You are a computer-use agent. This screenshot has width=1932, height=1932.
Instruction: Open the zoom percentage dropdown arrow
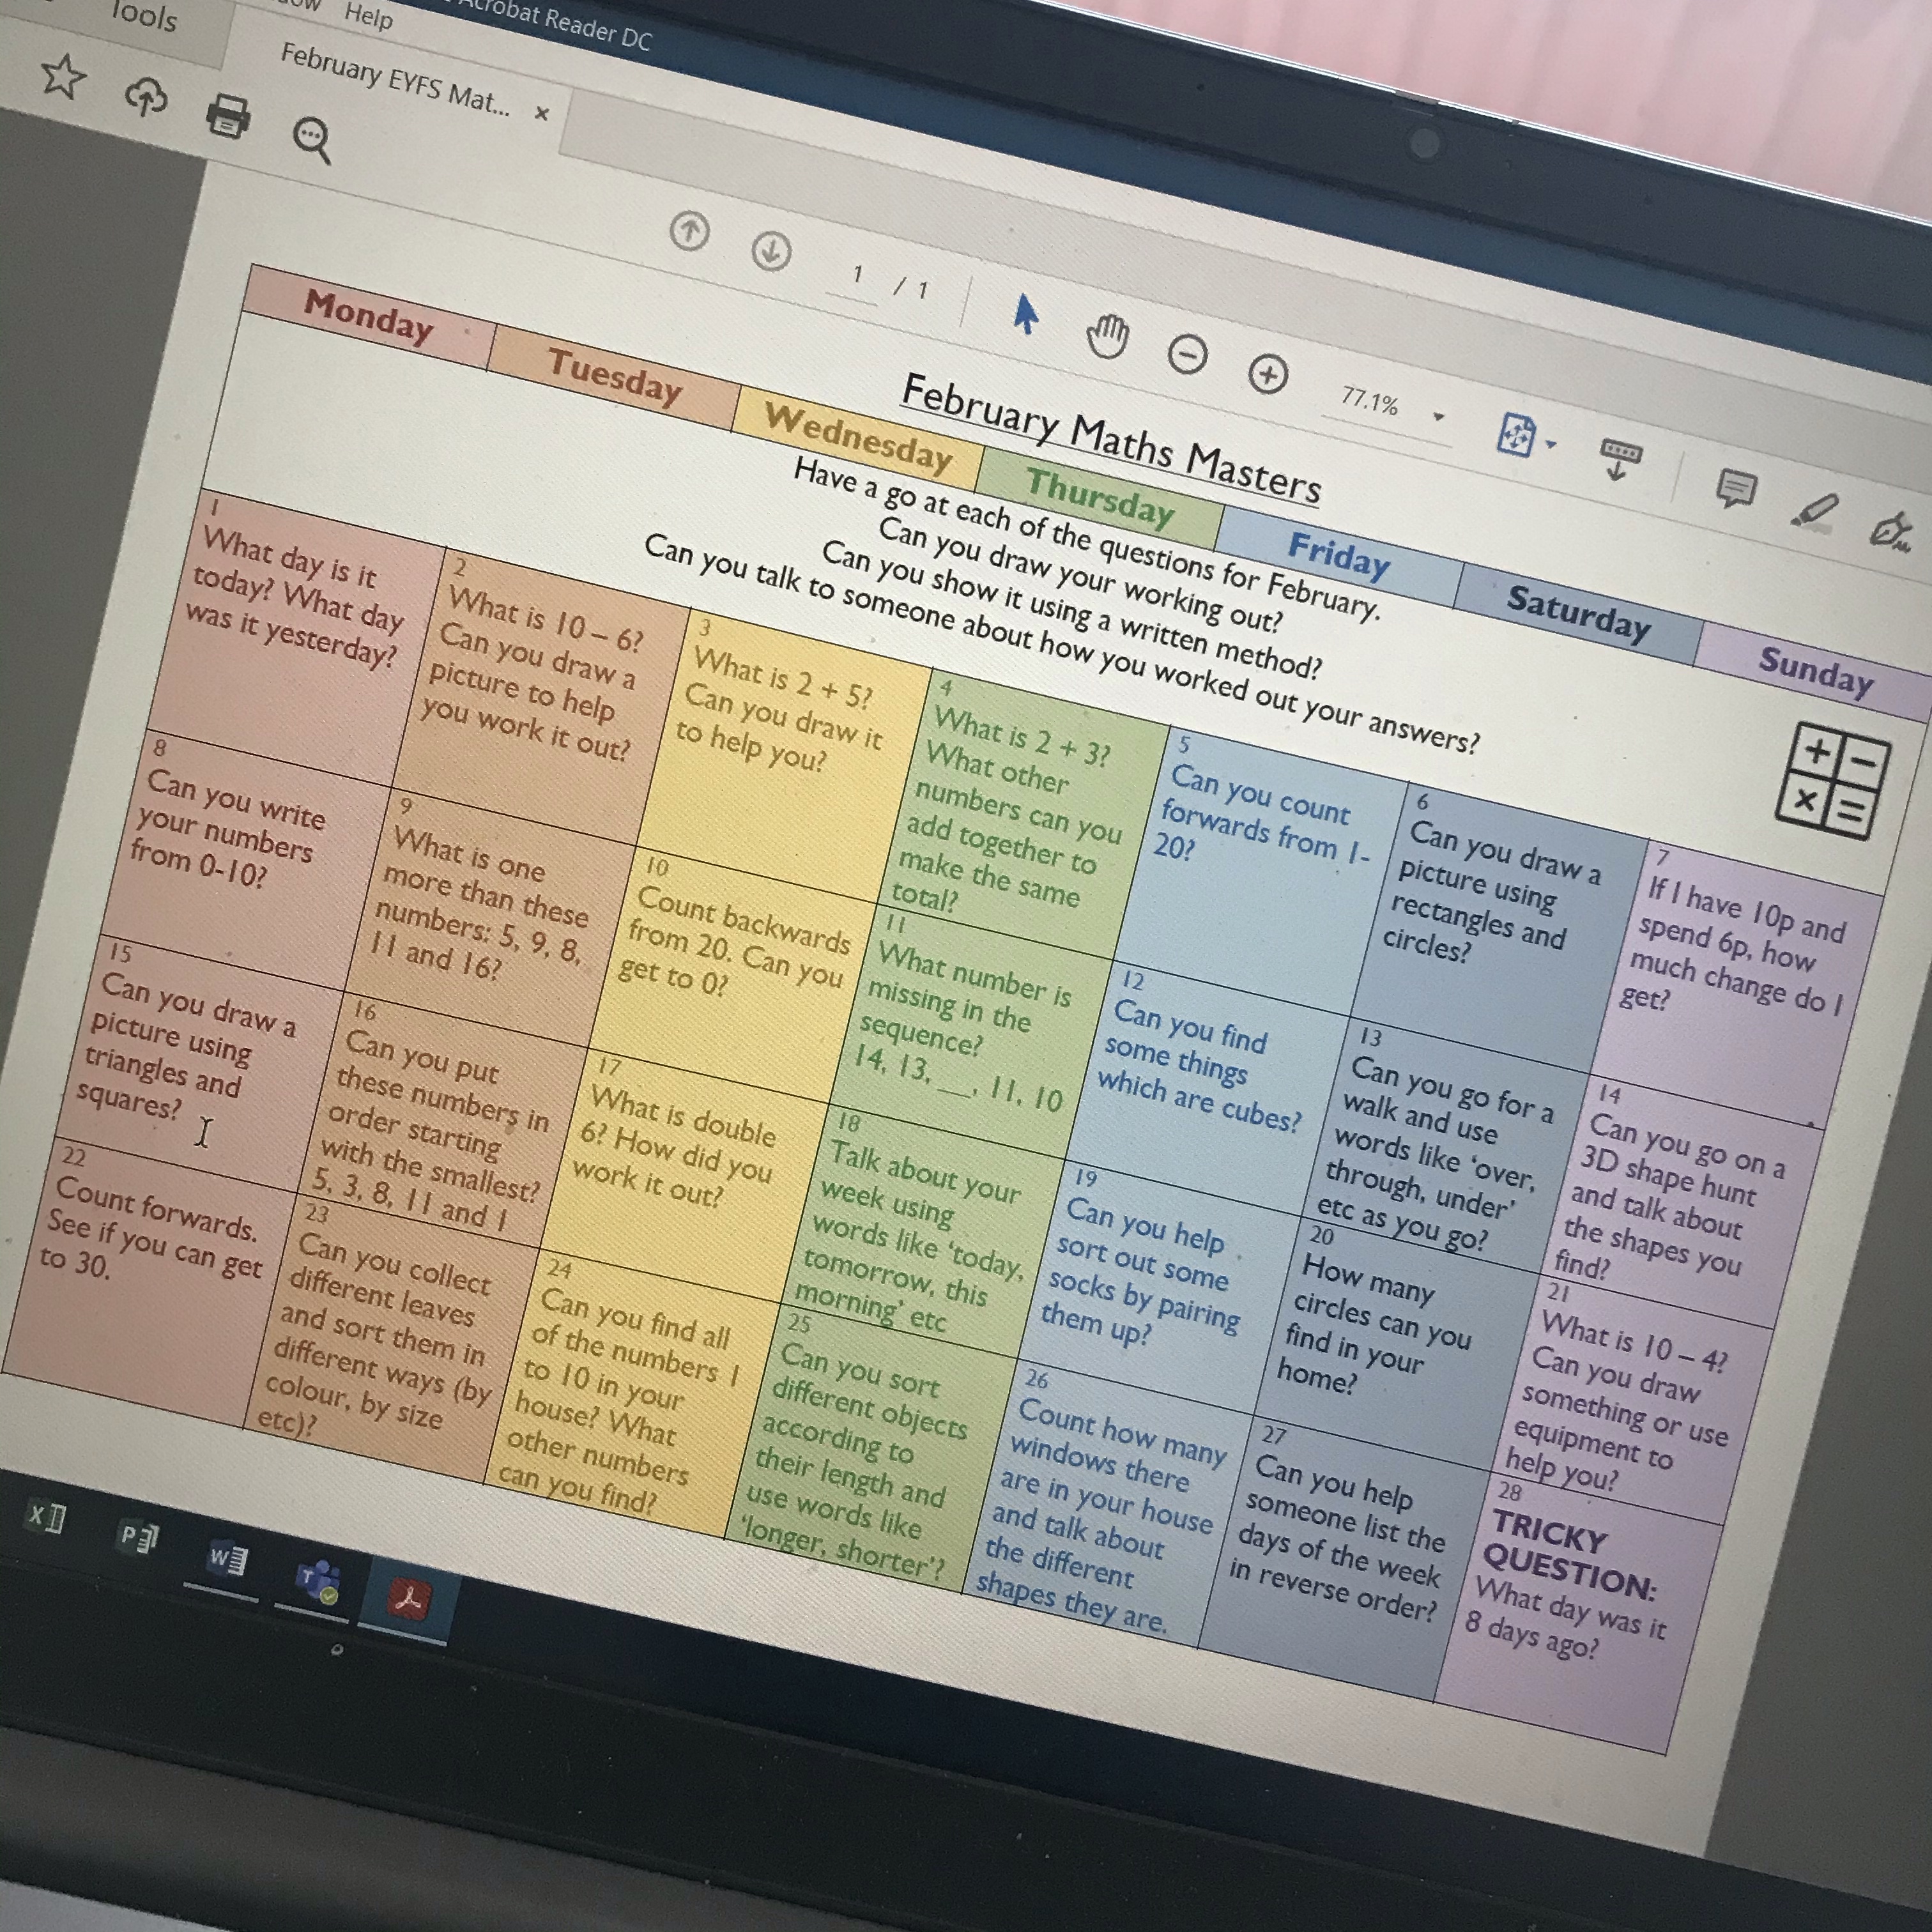pos(1438,416)
